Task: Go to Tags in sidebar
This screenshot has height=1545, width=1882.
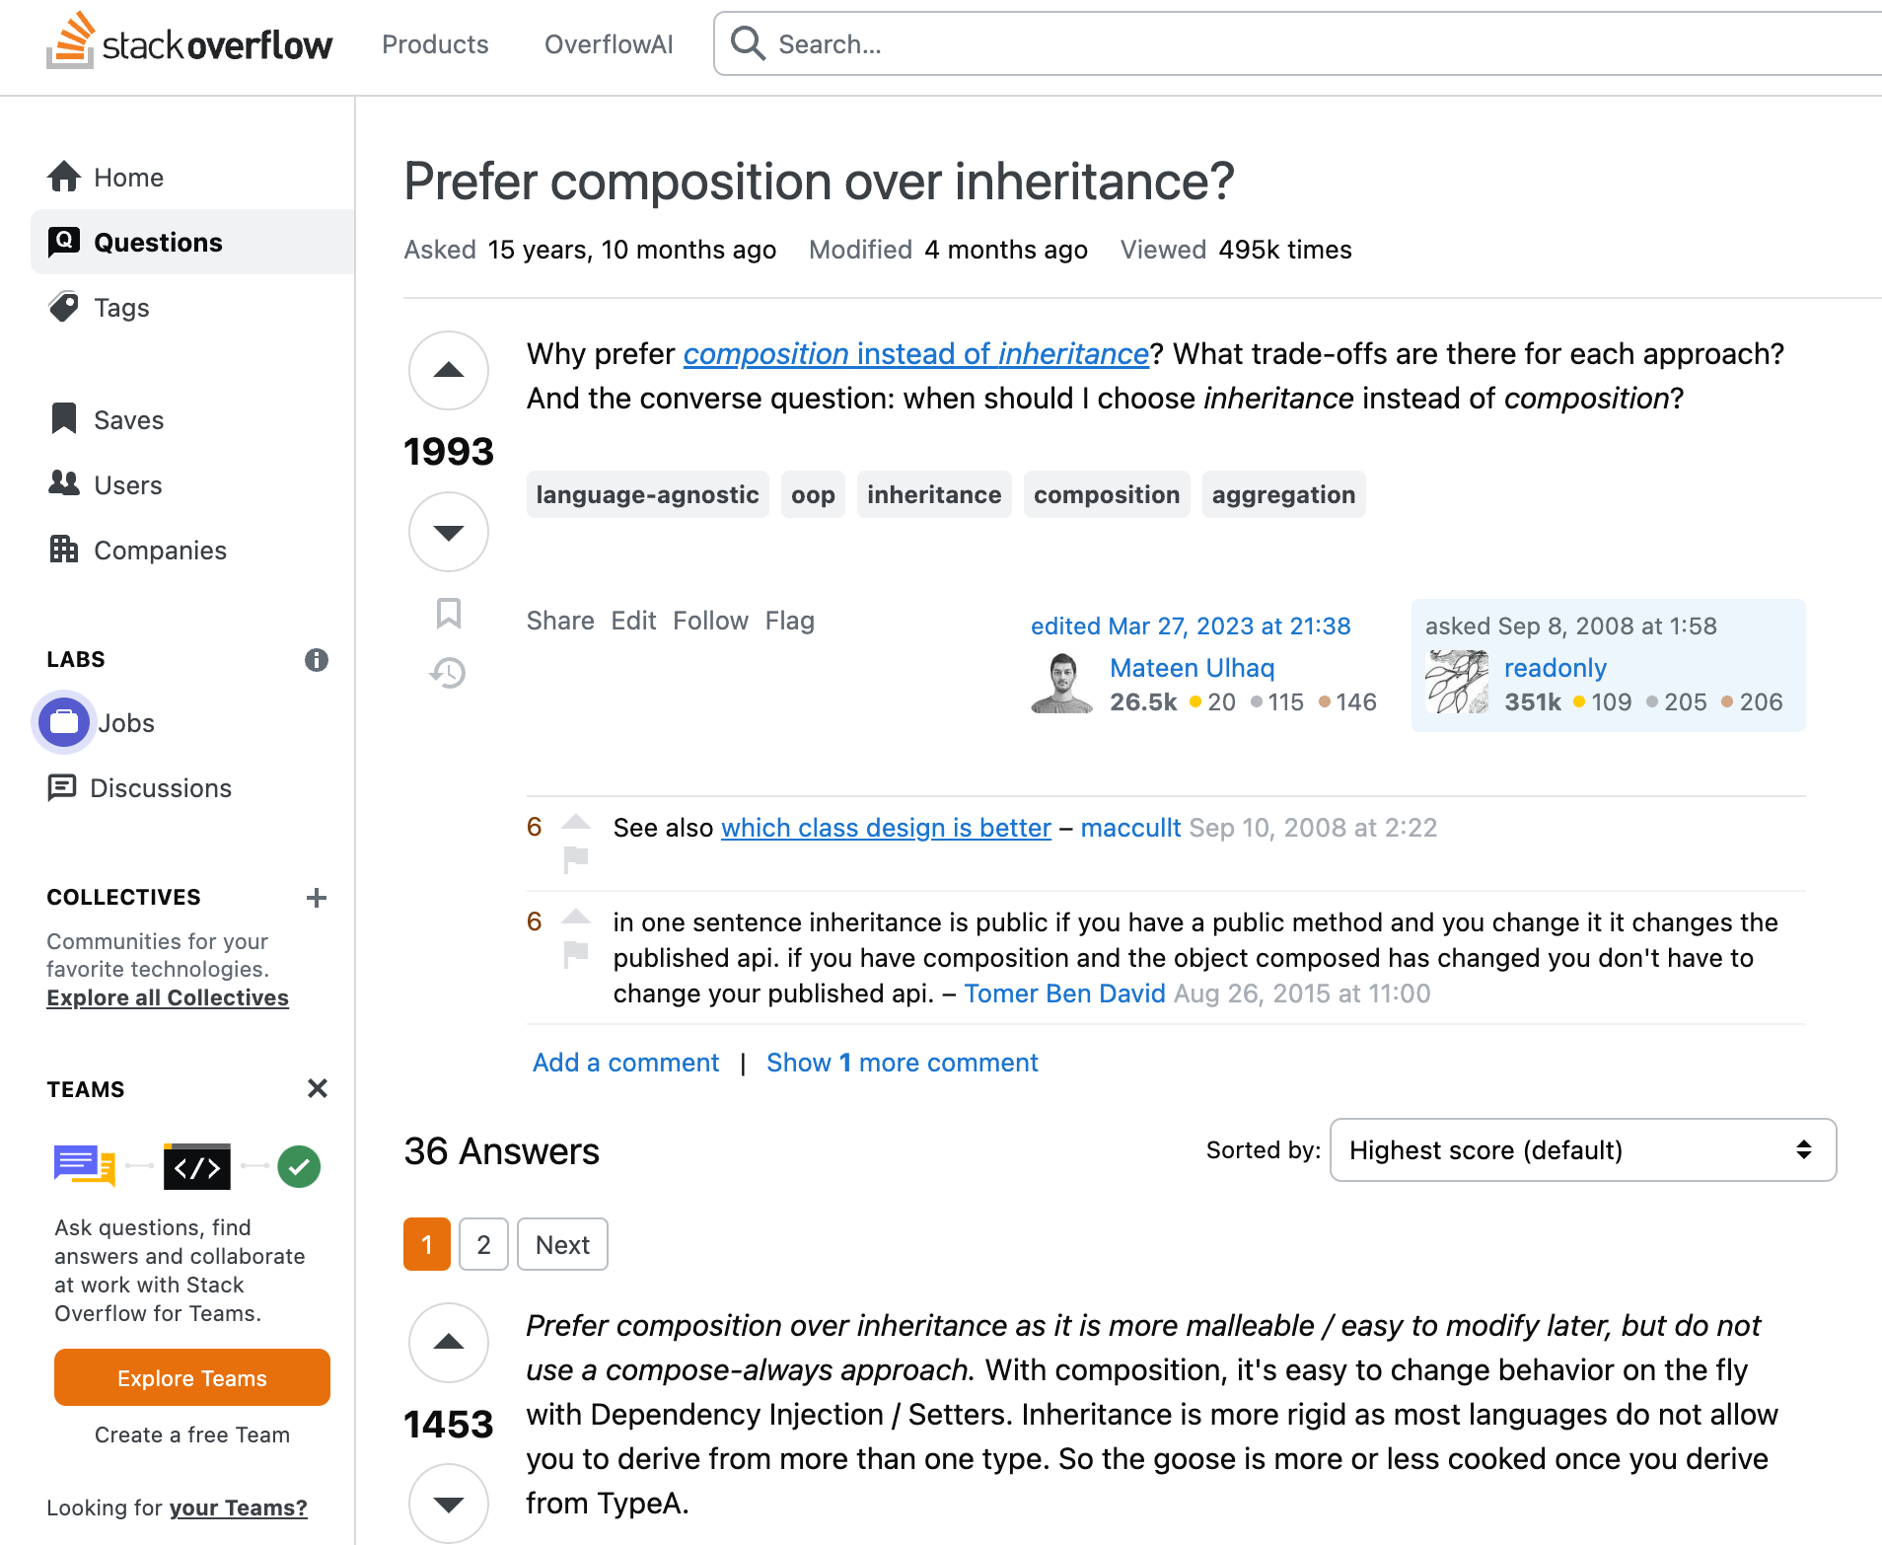Action: (121, 308)
